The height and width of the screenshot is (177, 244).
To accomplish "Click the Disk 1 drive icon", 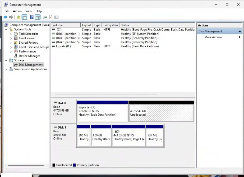I will click(56, 127).
